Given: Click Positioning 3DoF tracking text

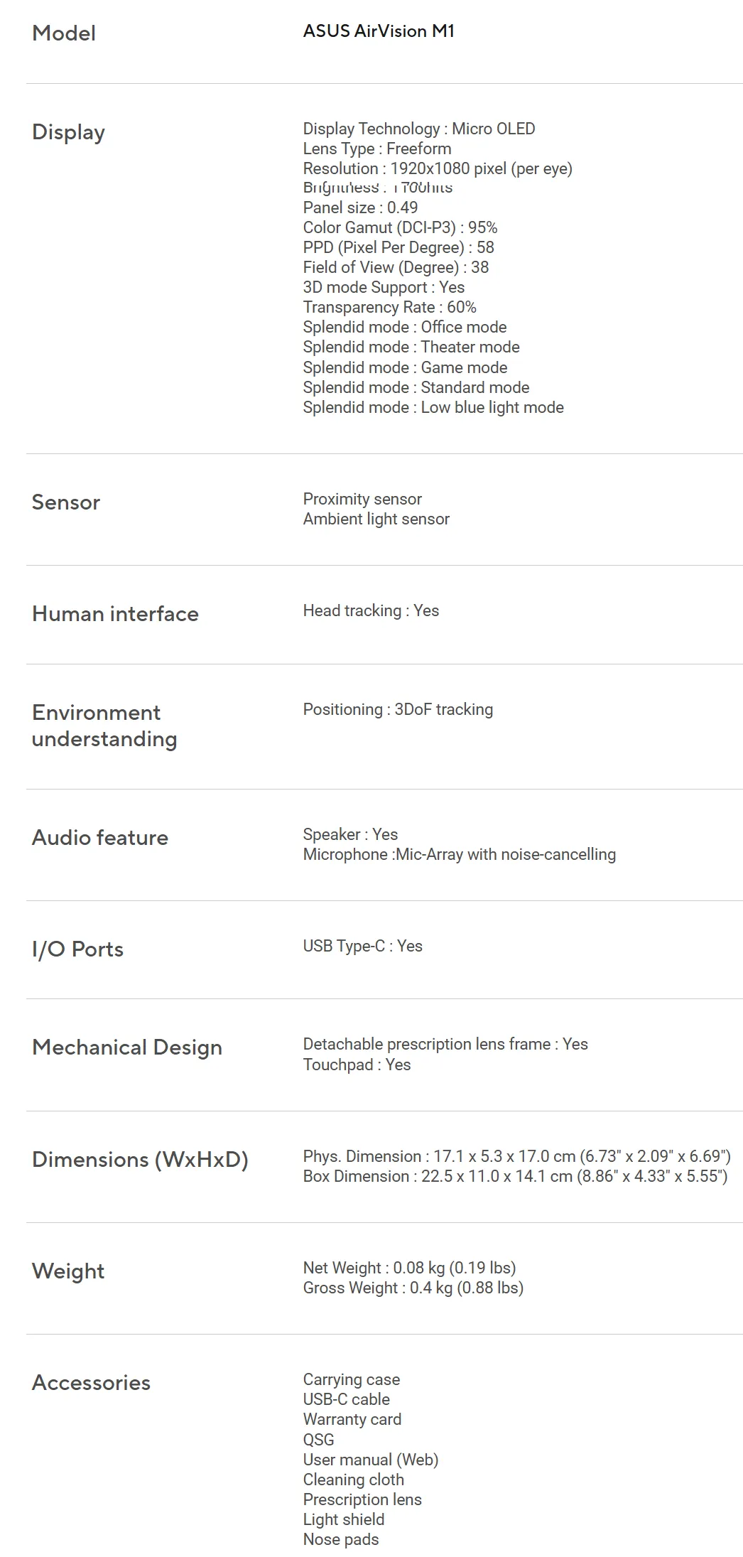Looking at the screenshot, I should (398, 709).
